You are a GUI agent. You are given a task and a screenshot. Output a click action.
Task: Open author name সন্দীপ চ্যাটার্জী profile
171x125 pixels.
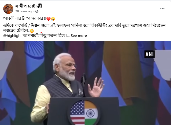coord(29,6)
